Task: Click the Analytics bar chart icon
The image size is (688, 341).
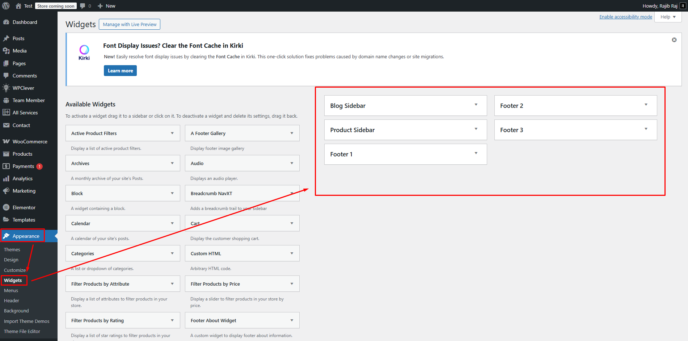Action: coord(6,178)
